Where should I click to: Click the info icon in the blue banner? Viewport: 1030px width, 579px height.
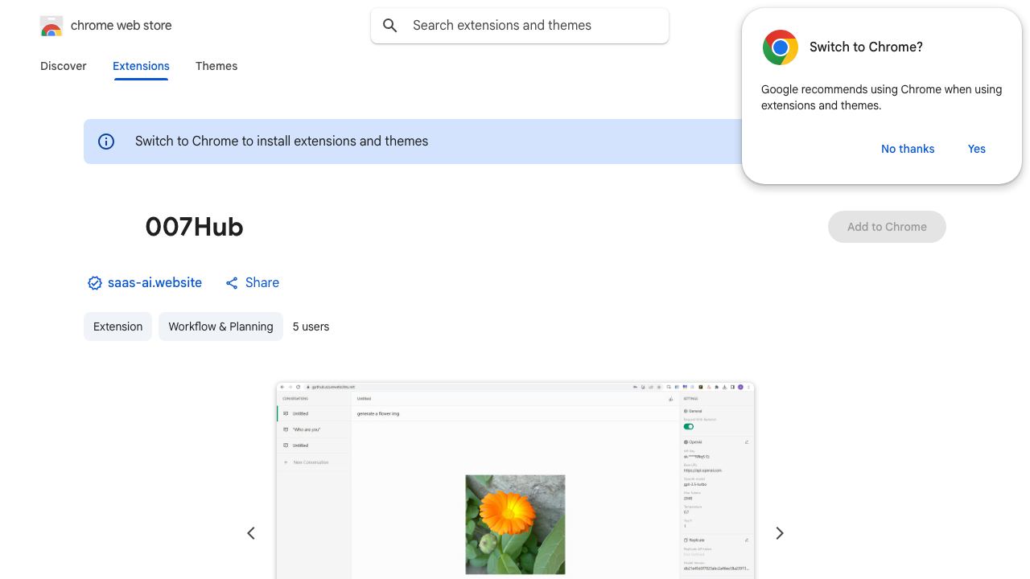[x=106, y=142]
